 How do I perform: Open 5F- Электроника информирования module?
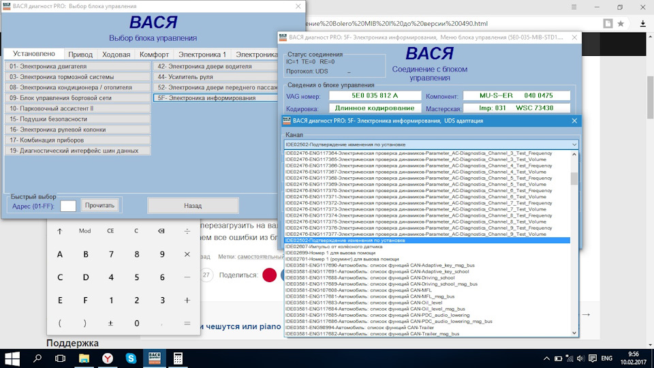pyautogui.click(x=216, y=97)
